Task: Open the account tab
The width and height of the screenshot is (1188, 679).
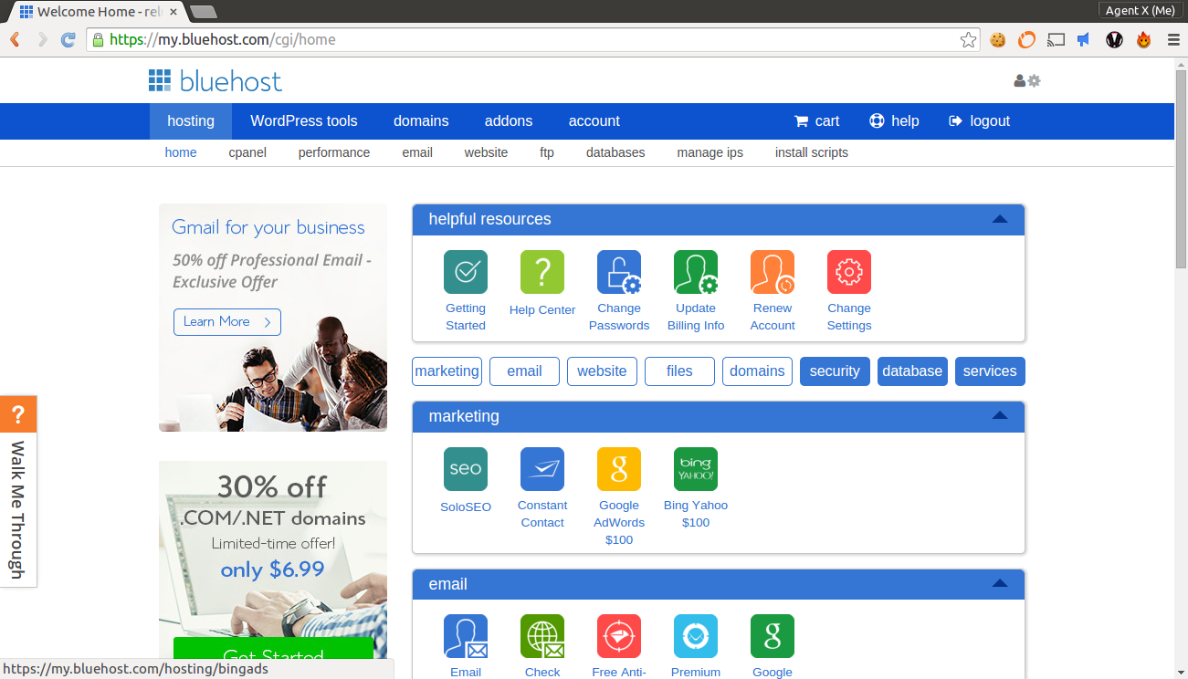Action: [594, 121]
